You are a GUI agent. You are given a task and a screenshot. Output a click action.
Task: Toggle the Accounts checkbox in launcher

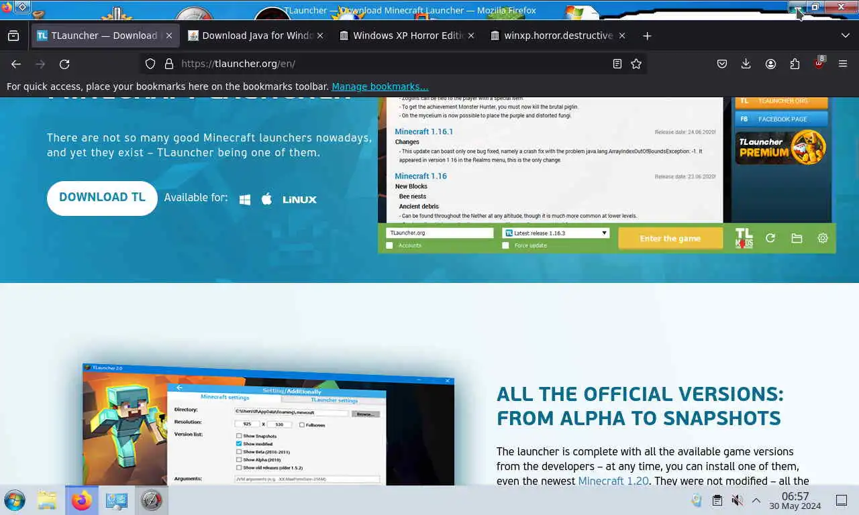[x=389, y=245]
